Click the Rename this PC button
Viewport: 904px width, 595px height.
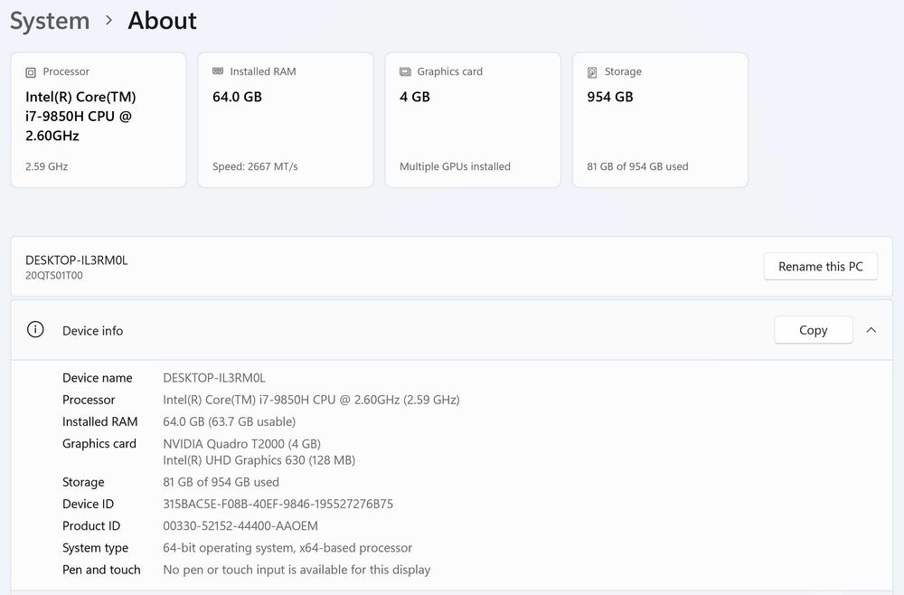(x=821, y=267)
